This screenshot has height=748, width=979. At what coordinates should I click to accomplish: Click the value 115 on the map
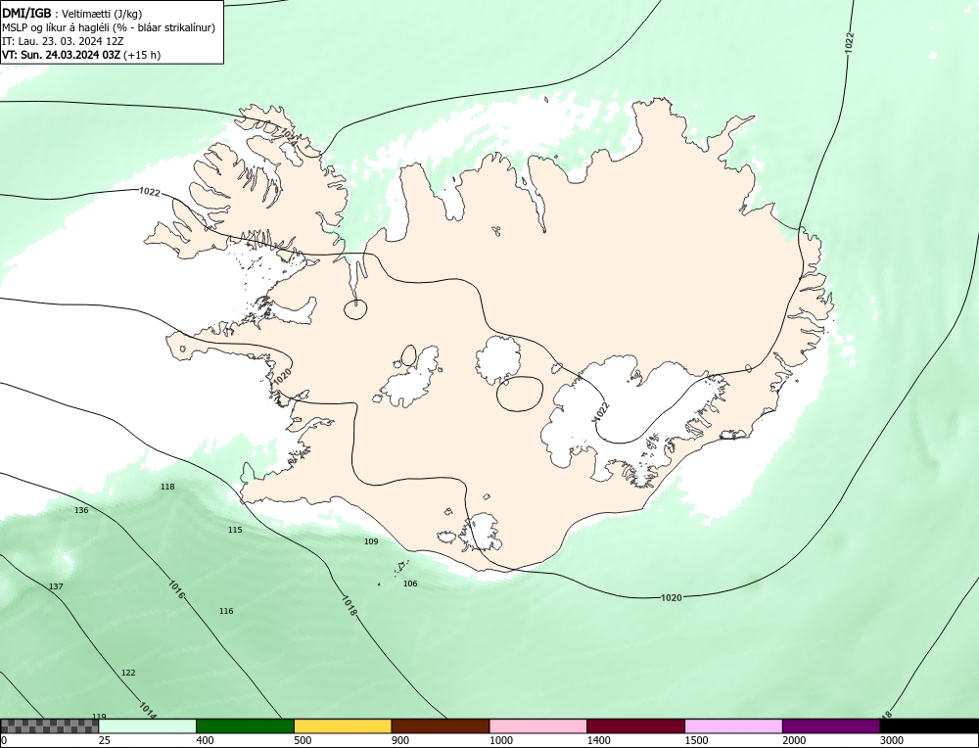click(x=235, y=530)
